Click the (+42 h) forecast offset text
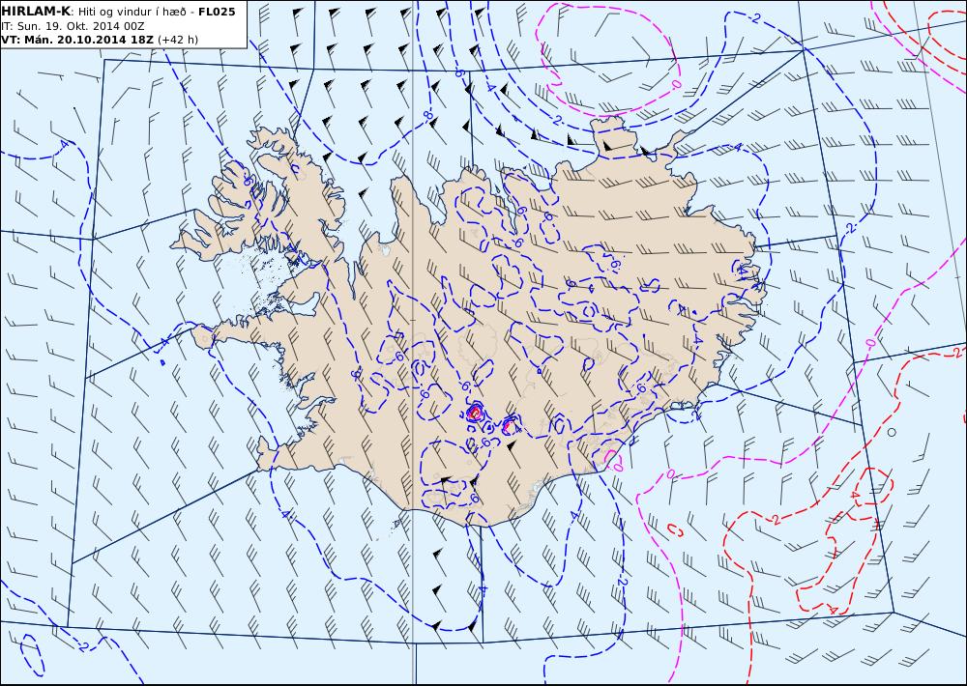The height and width of the screenshot is (686, 967). 178,40
